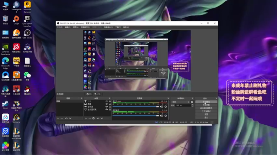Remove the selected scene with minus icon

pos(62,118)
